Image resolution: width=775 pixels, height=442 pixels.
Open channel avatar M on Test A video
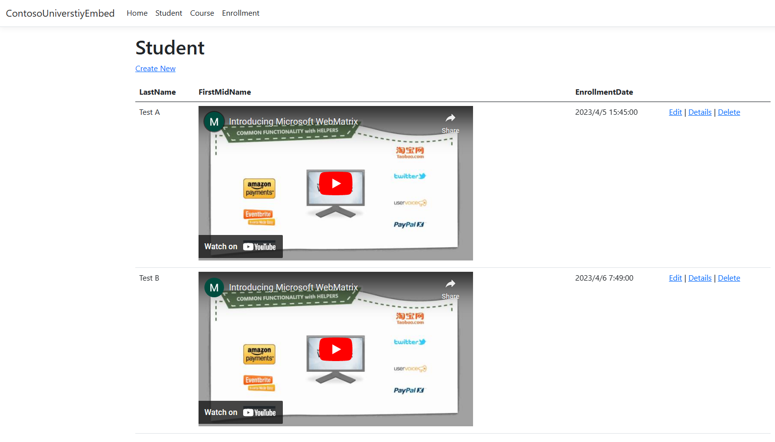pos(214,122)
